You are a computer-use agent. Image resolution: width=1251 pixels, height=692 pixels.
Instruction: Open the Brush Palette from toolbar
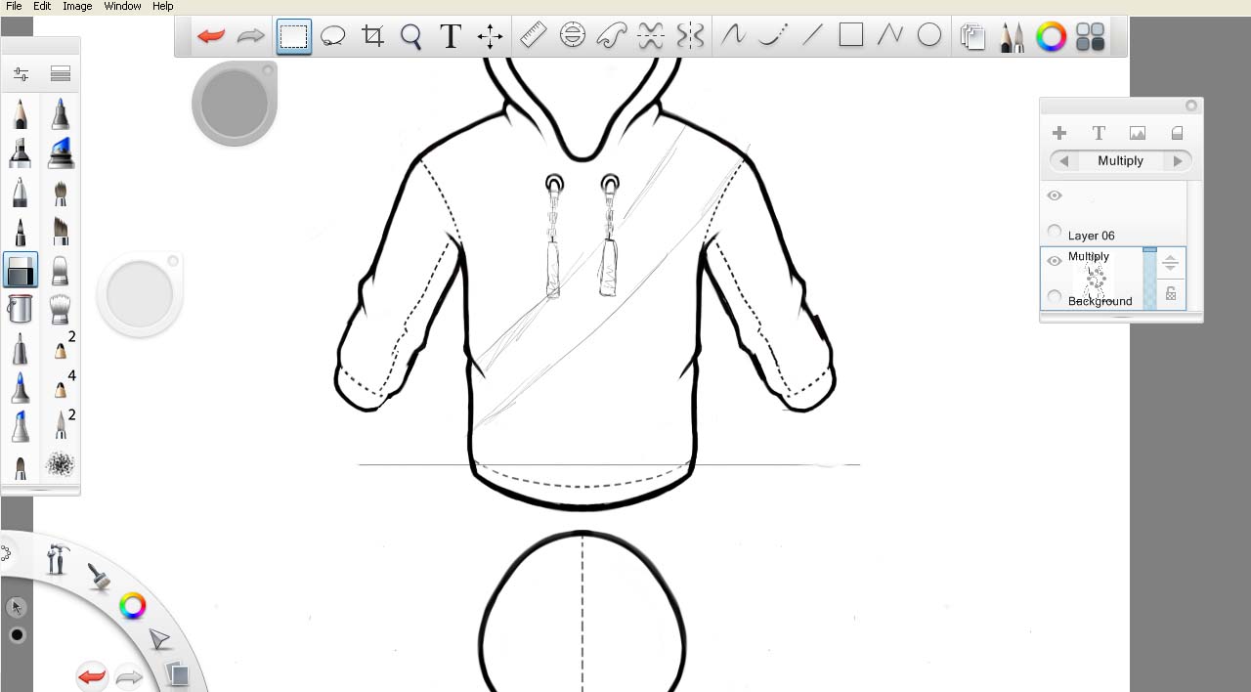coord(1012,37)
